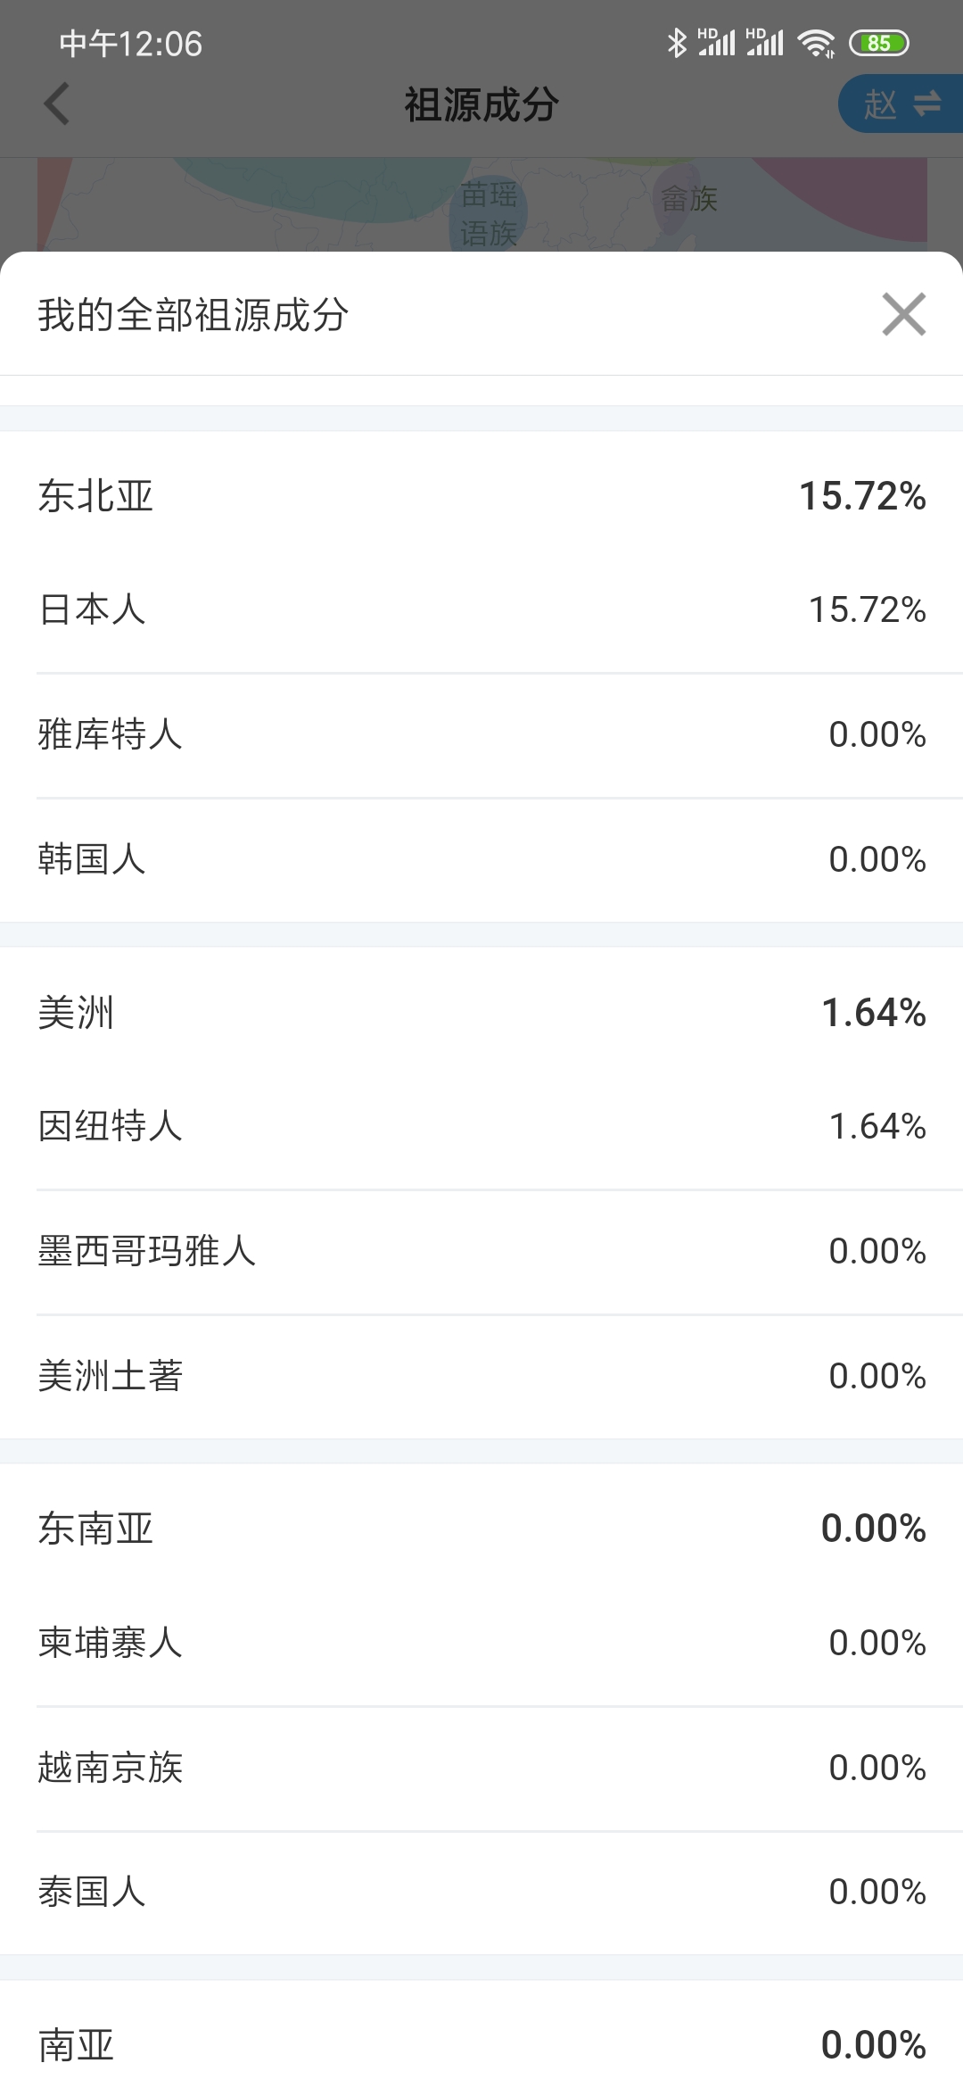Image resolution: width=963 pixels, height=2088 pixels.
Task: Switch user with the 赵 button
Action: 901,104
